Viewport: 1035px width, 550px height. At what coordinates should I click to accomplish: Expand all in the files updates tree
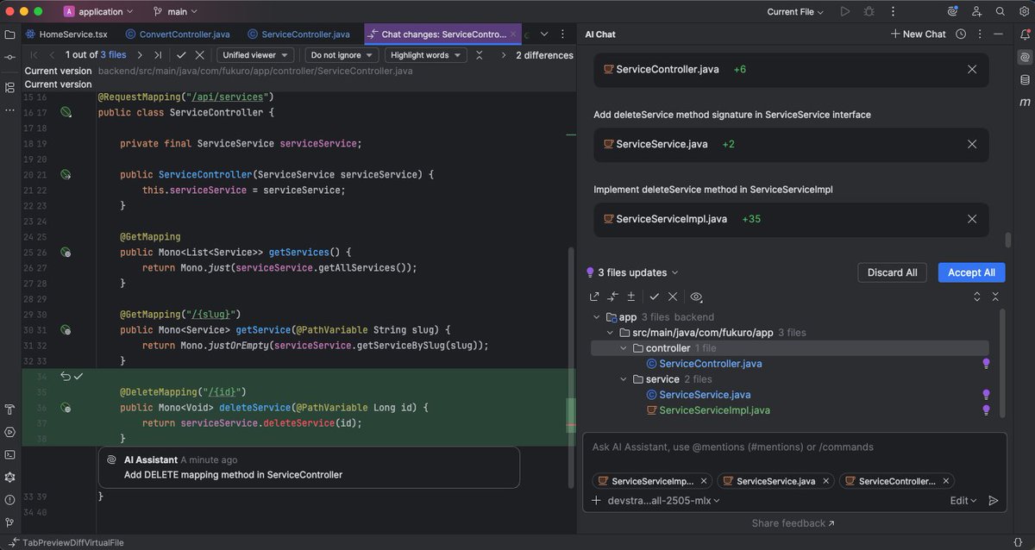[x=976, y=297]
